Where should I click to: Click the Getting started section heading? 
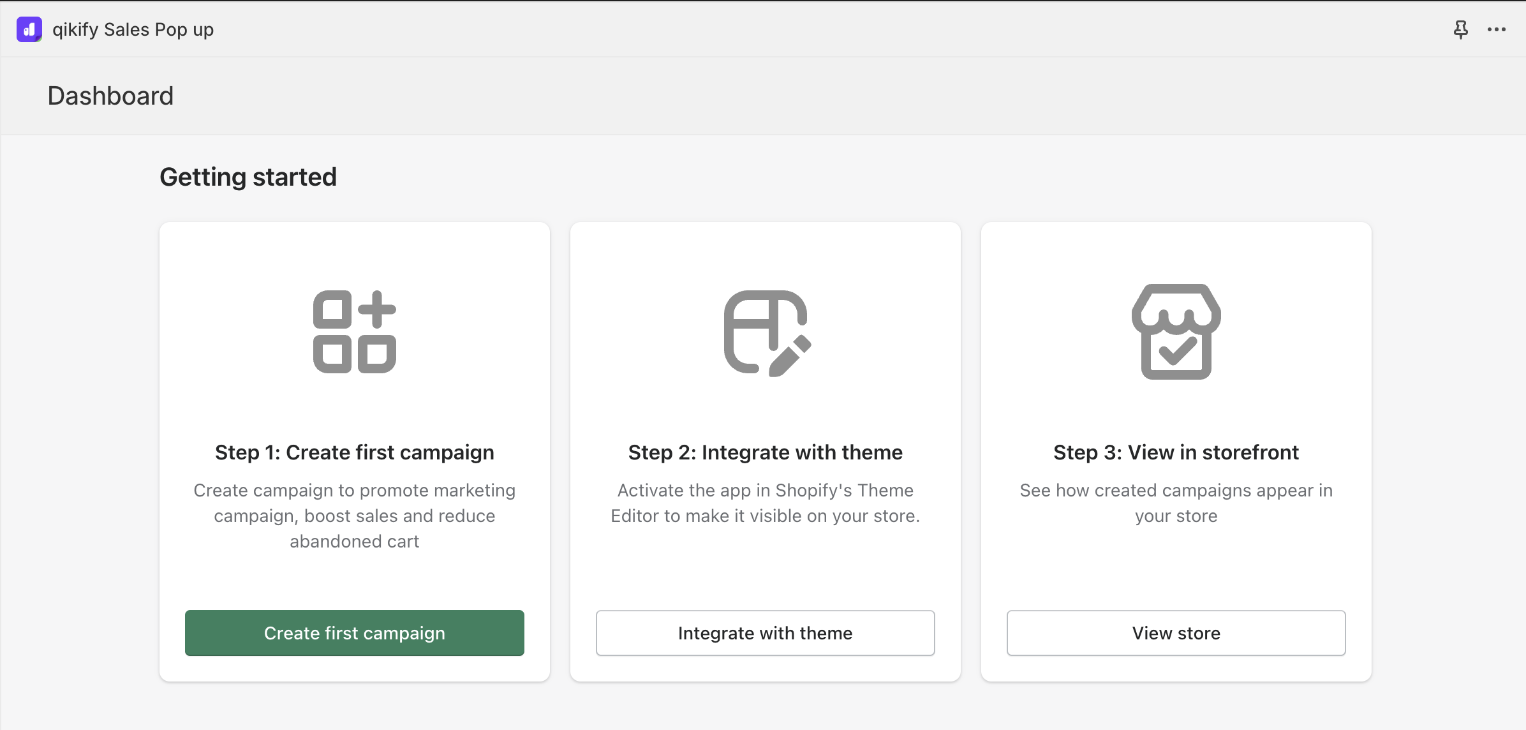tap(248, 177)
